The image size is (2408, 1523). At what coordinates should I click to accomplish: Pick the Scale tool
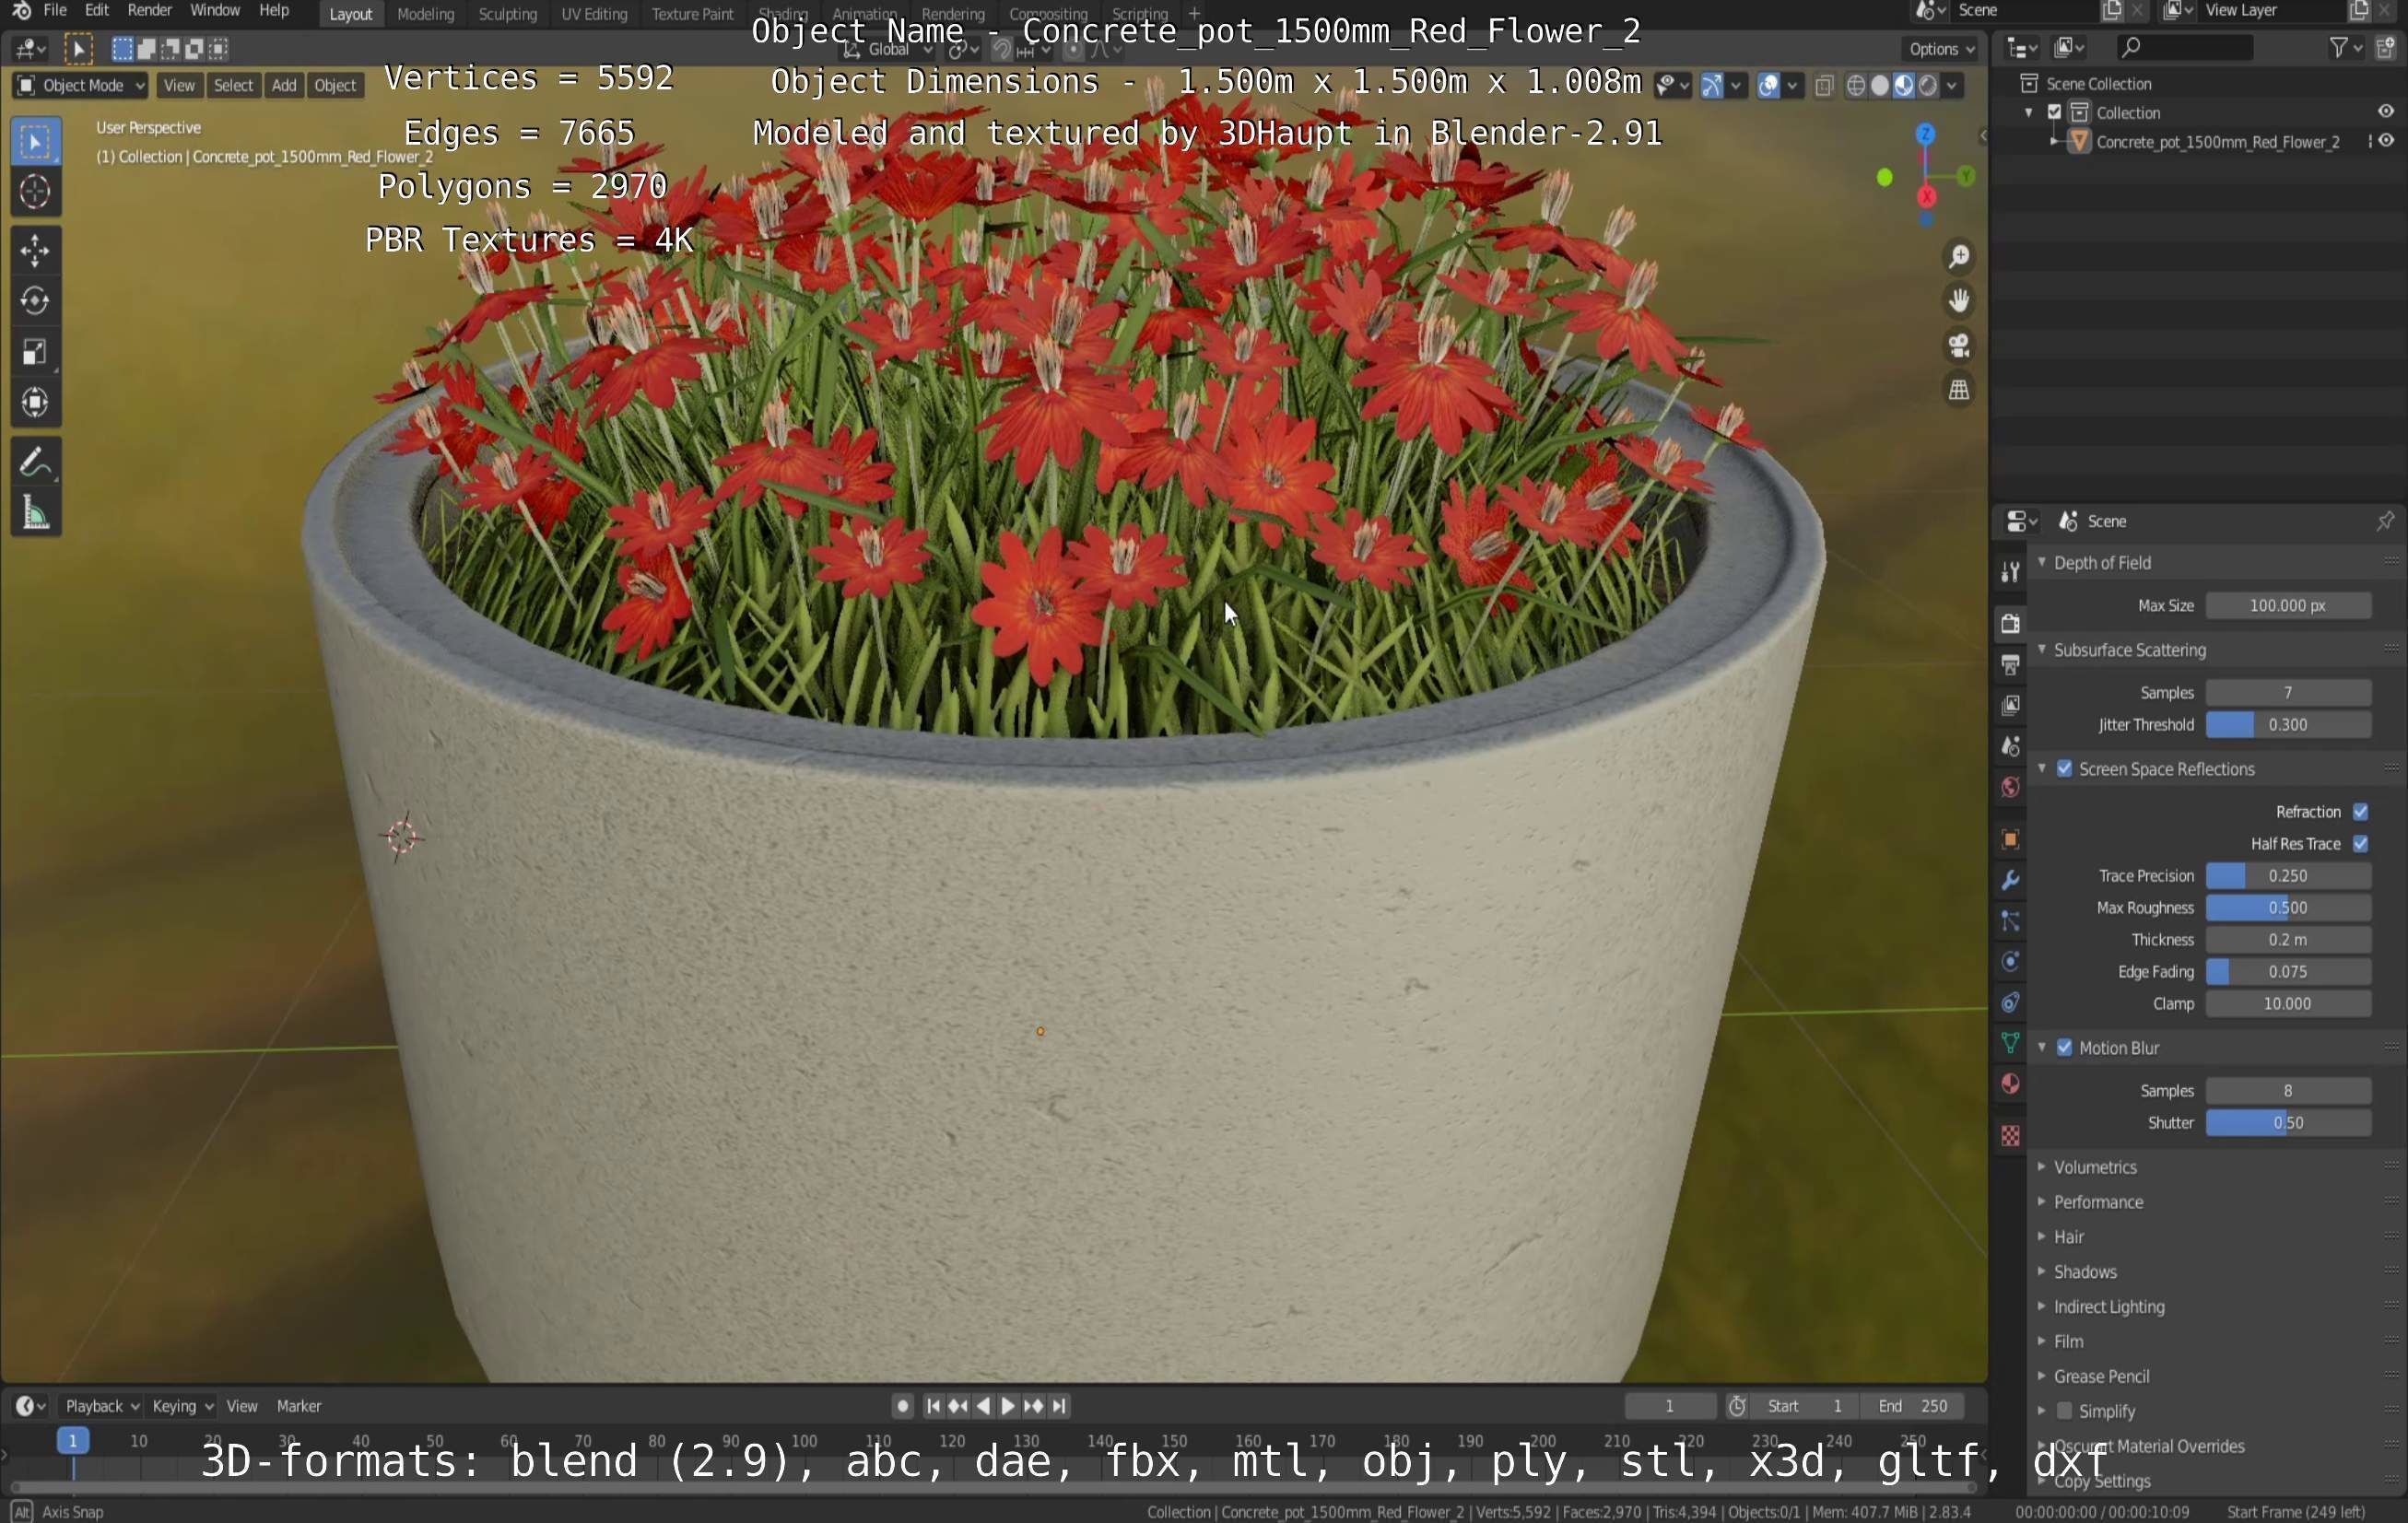tap(35, 352)
